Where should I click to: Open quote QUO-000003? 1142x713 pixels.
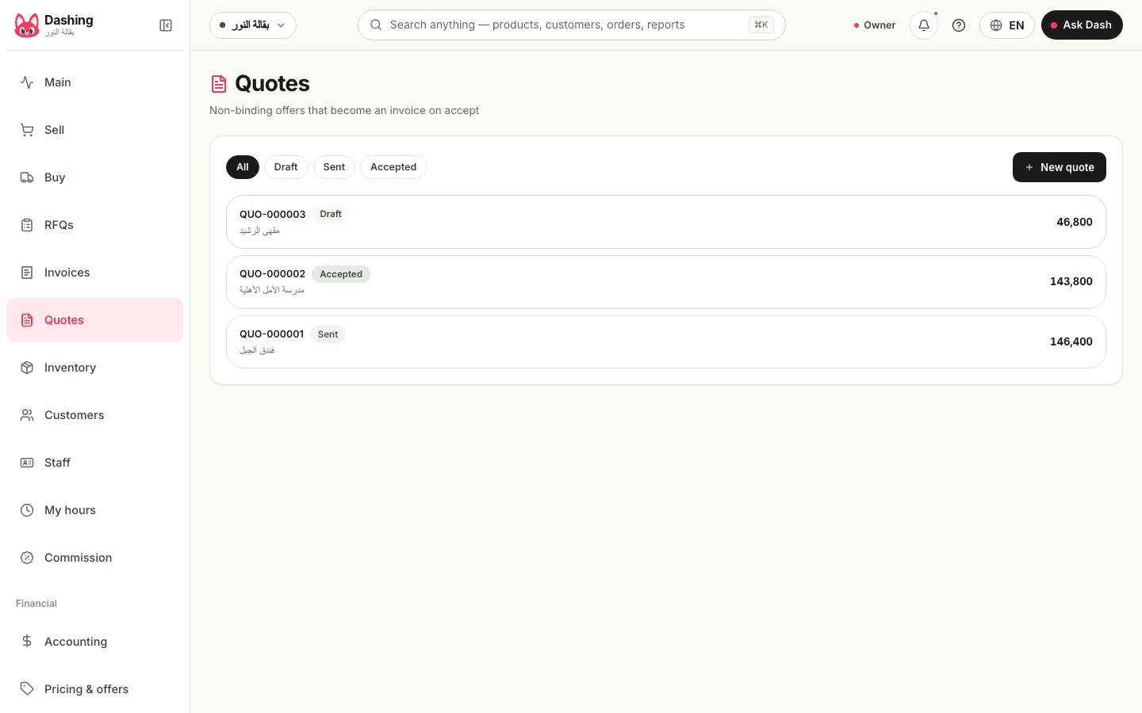(x=666, y=222)
